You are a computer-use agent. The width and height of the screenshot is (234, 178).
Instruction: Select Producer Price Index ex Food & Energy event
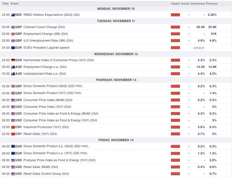[59, 160]
